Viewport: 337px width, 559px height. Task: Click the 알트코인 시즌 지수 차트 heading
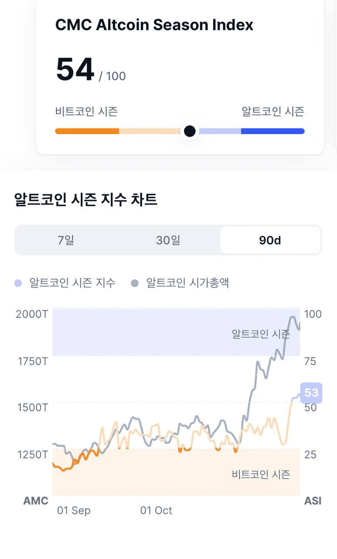pyautogui.click(x=85, y=200)
